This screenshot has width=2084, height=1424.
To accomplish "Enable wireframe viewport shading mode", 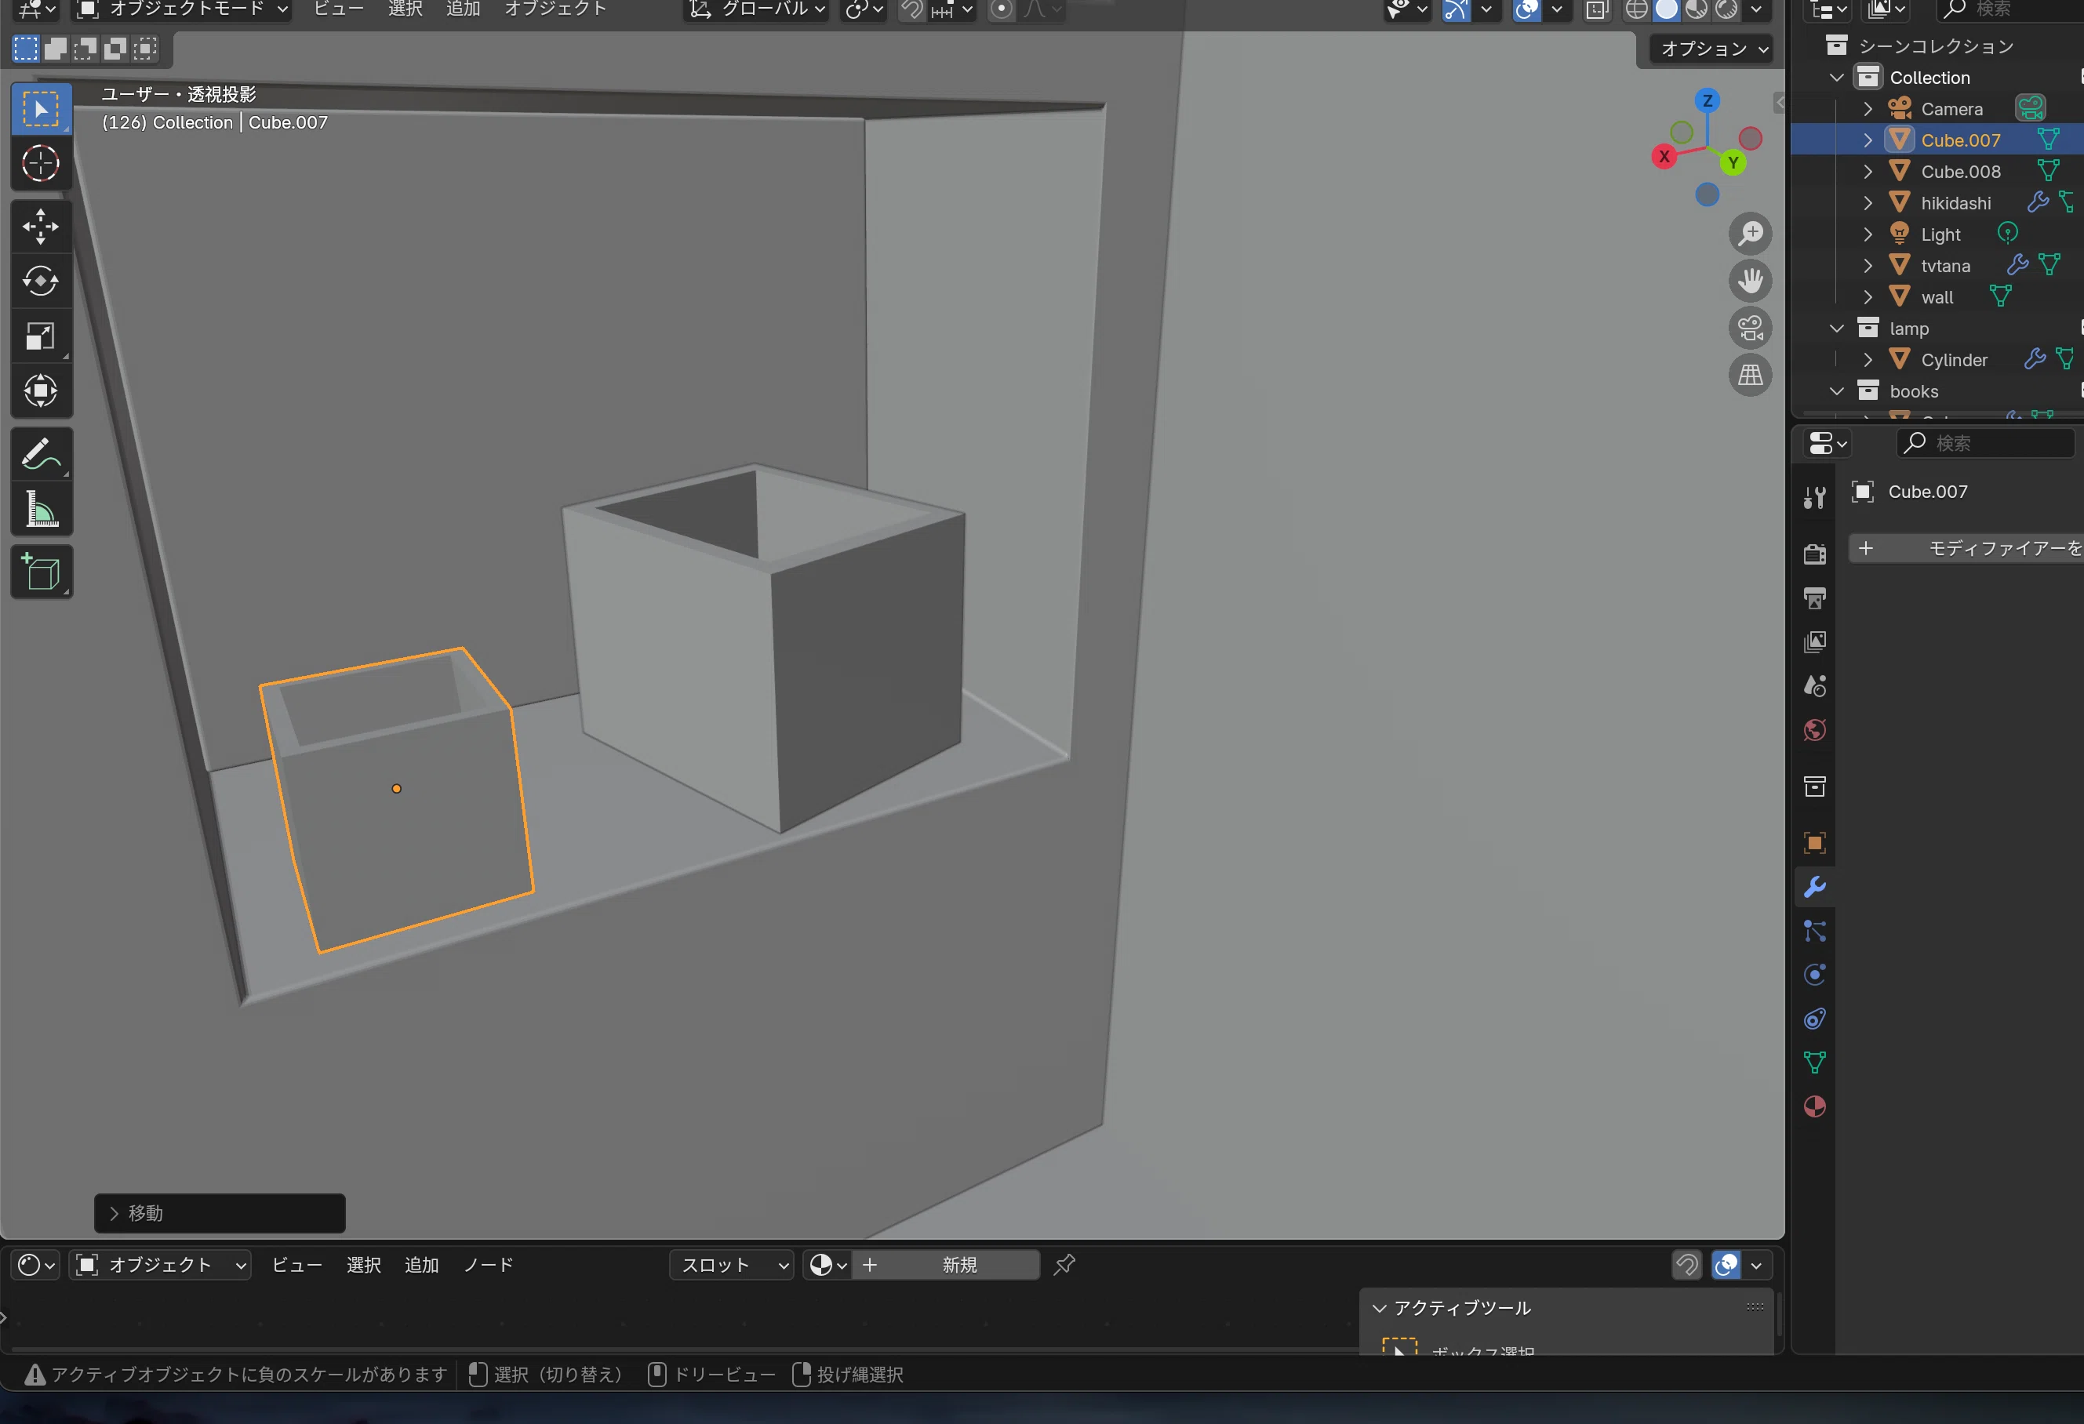I will click(1636, 10).
